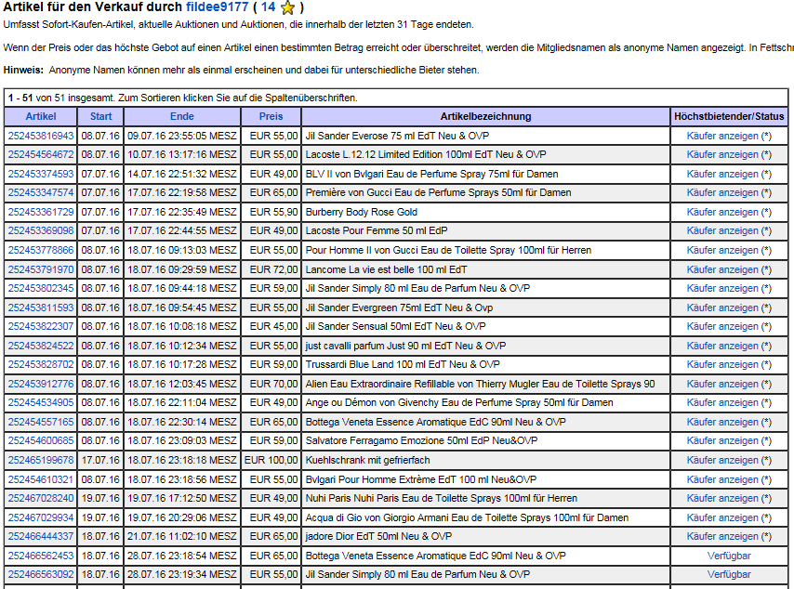Viewport: 794px width, 589px height.
Task: Open article number 252454600685
Action: pos(41,440)
